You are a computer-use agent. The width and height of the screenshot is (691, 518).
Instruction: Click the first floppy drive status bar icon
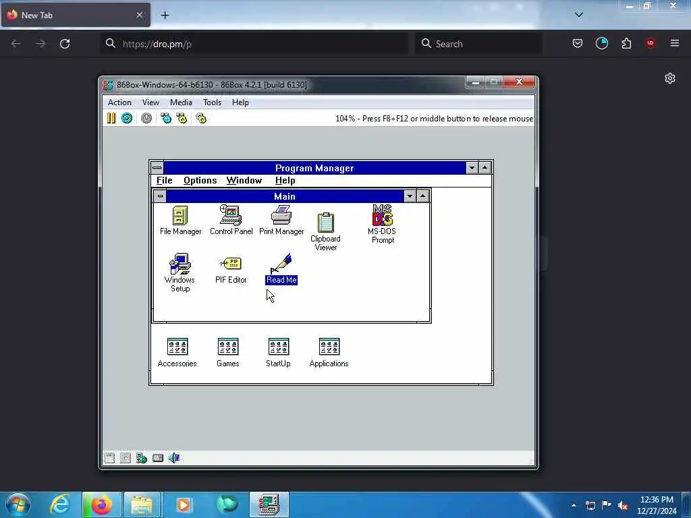pos(109,458)
